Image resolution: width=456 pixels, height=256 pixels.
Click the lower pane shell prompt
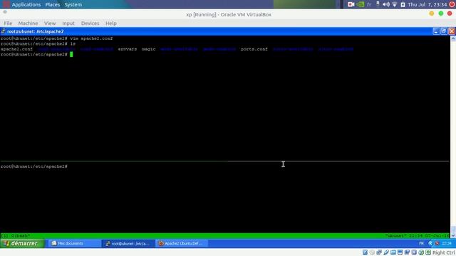point(34,166)
